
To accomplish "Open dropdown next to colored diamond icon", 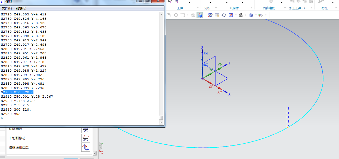I will point(266,15).
